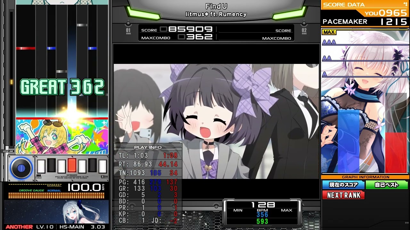Click the 100.0 gauge percentage
410x230 pixels.
(x=84, y=188)
